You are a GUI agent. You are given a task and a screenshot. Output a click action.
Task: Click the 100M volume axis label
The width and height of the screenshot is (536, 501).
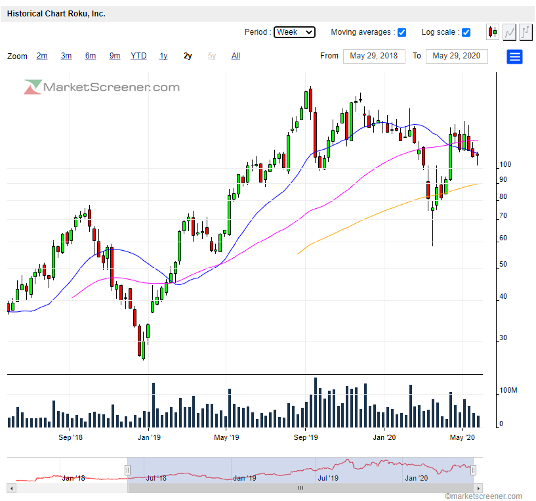click(508, 391)
